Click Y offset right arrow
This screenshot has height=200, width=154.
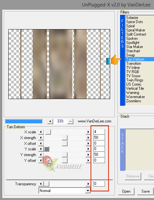pos(88,161)
